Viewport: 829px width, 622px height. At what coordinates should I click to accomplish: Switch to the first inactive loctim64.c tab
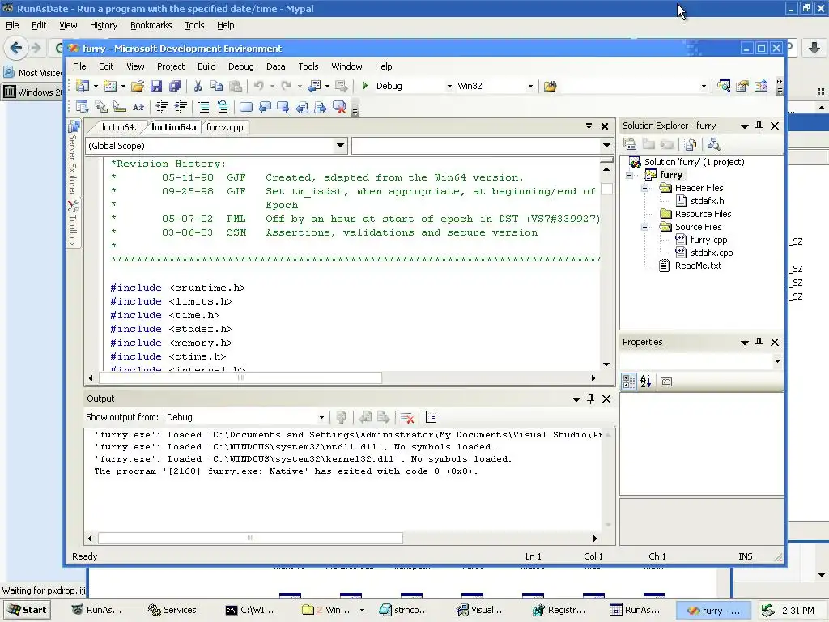point(121,127)
